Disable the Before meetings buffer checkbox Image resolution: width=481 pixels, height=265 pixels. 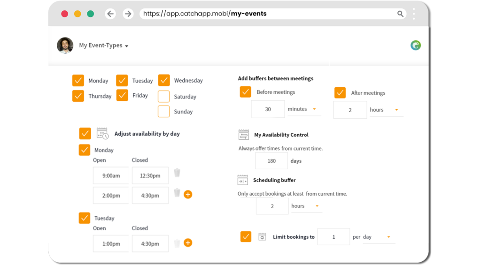(x=245, y=92)
